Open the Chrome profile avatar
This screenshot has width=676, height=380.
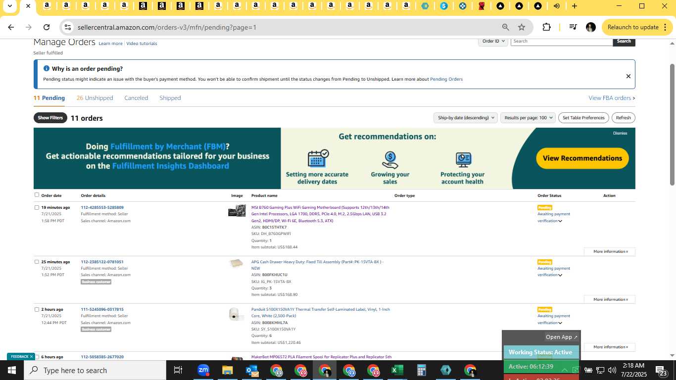[590, 27]
